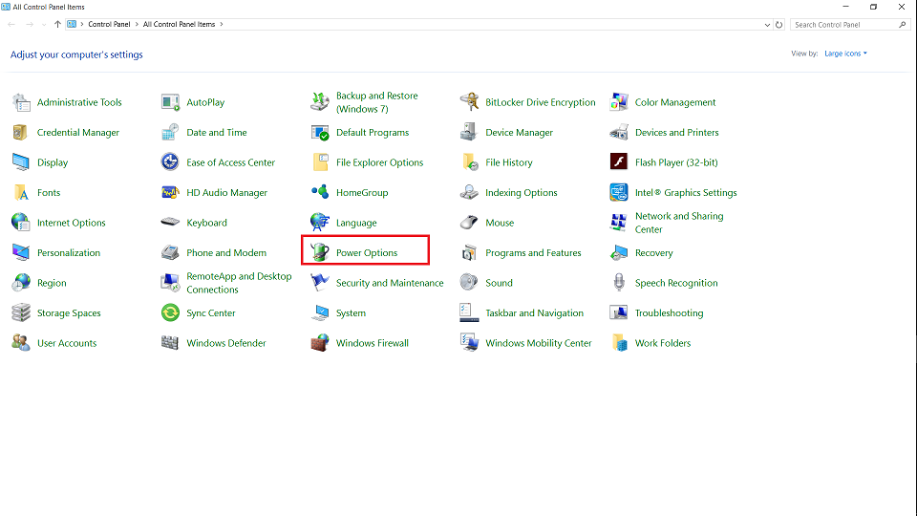Click the Up navigation arrow

point(57,25)
